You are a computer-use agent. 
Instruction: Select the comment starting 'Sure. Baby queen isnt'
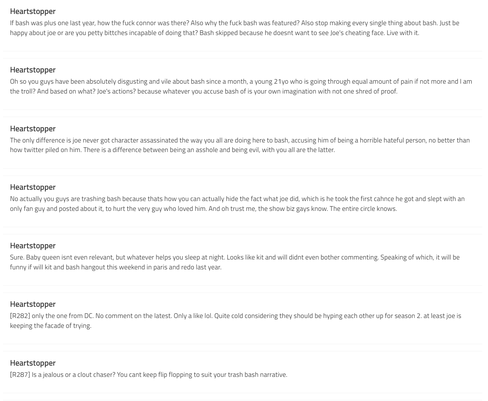pyautogui.click(x=235, y=262)
